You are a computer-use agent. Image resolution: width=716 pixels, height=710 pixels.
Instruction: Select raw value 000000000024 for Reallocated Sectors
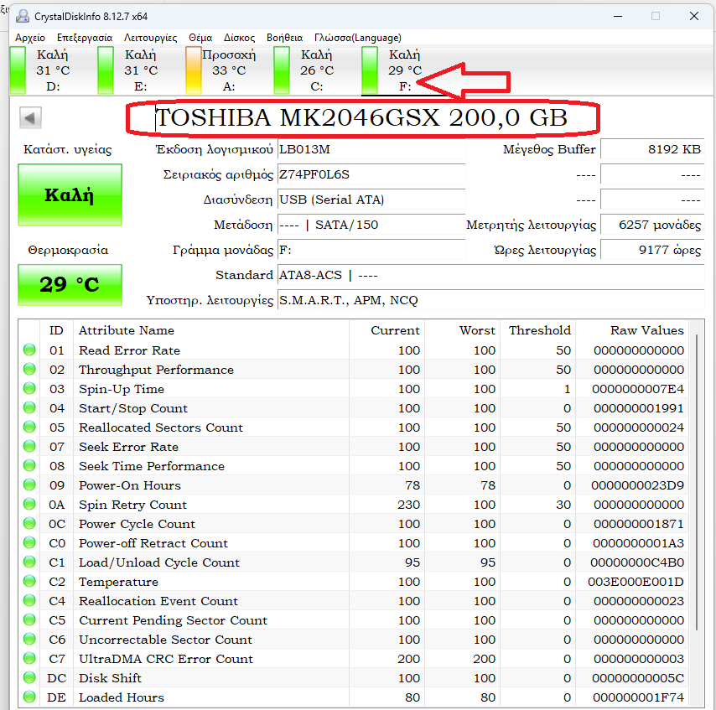coord(639,428)
